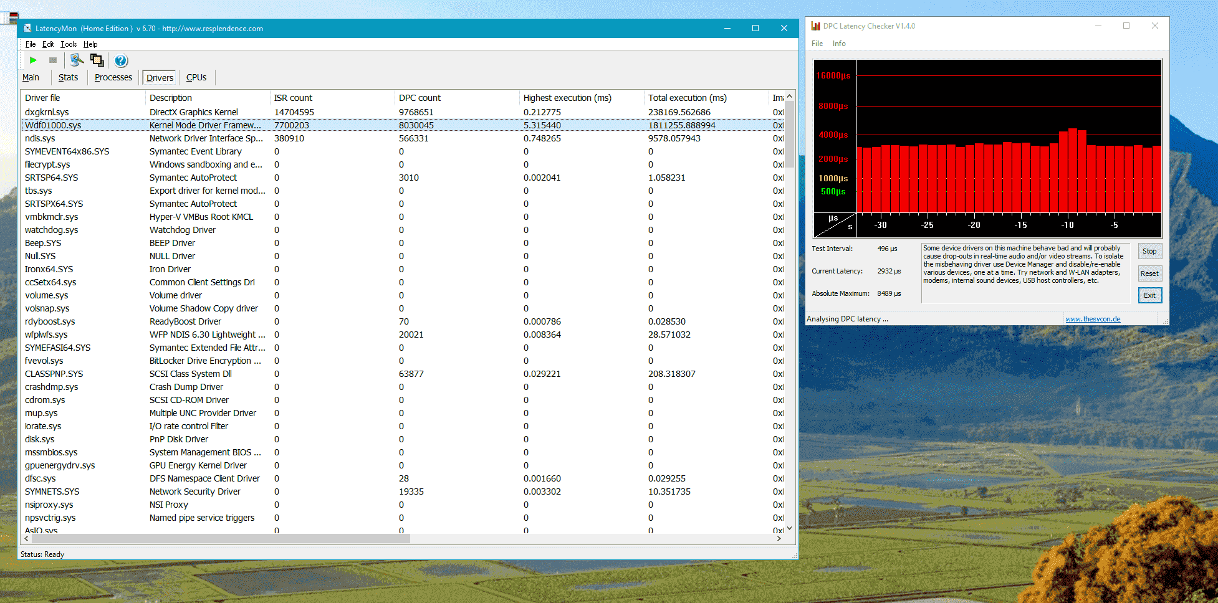Click Exit button in DPC Latency Checker
The width and height of the screenshot is (1218, 603).
point(1149,295)
